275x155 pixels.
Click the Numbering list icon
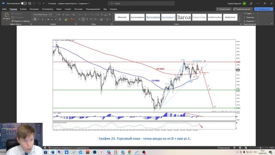coord(86,15)
